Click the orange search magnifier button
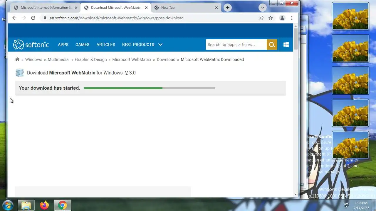376x211 pixels. [x=272, y=45]
